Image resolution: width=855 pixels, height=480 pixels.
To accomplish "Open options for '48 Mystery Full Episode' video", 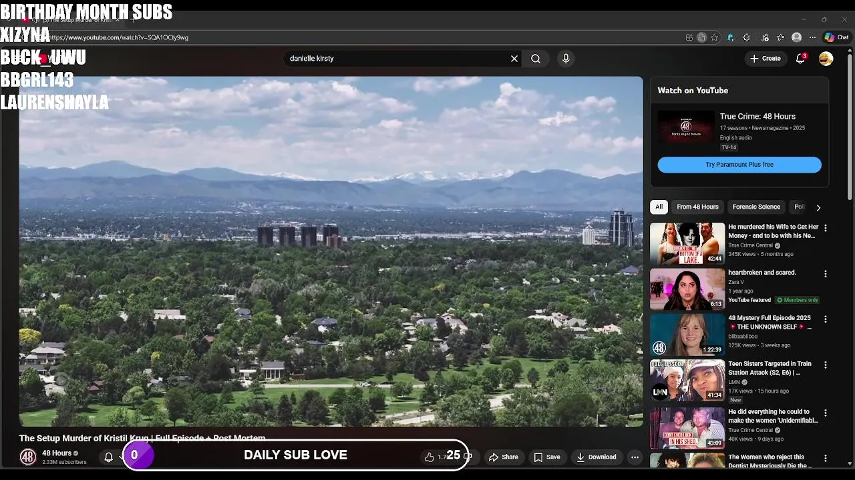I will point(825,319).
